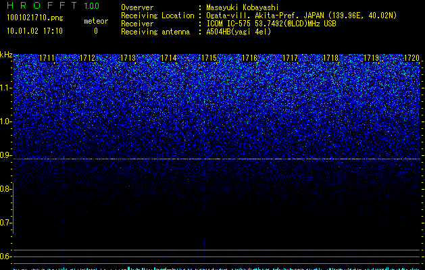Click the 1717 time marker
The image size is (425, 270).
[x=291, y=58]
